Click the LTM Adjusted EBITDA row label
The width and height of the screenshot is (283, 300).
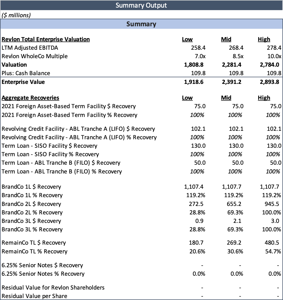pyautogui.click(x=30, y=48)
